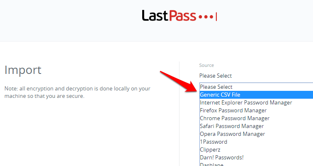This screenshot has height=166, width=313.
Task: Select Safari Password Manager option
Action: point(256,126)
